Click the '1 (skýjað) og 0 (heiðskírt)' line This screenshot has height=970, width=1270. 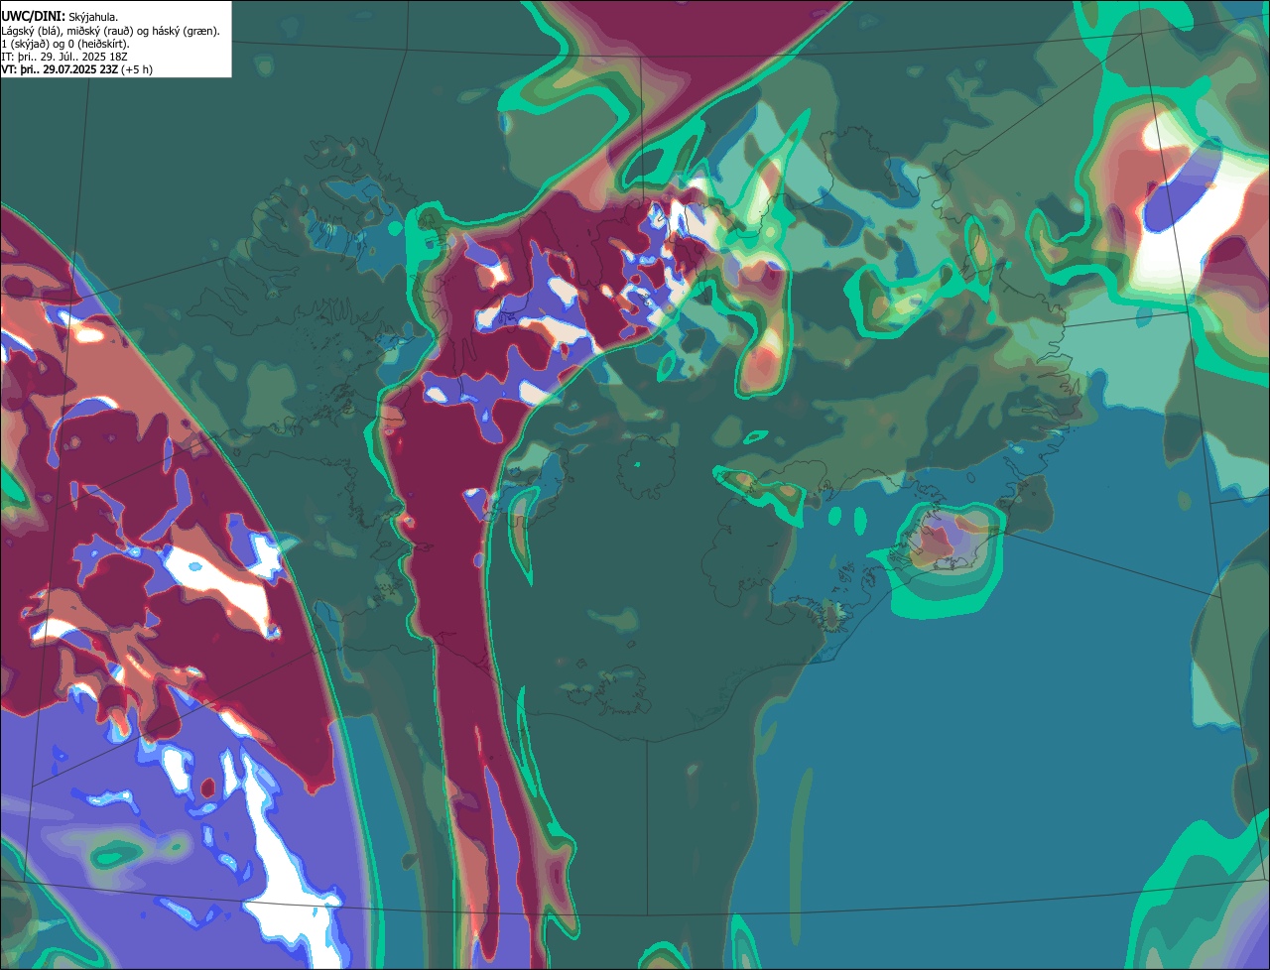click(x=65, y=44)
